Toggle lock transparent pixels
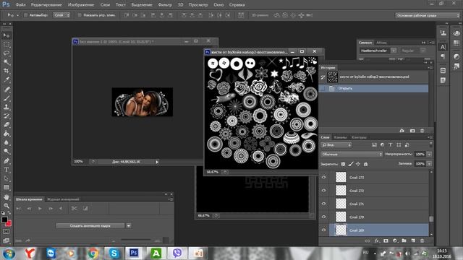 343,164
